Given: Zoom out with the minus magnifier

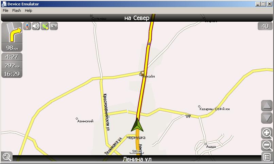Looking at the screenshot, I should pyautogui.click(x=267, y=145).
